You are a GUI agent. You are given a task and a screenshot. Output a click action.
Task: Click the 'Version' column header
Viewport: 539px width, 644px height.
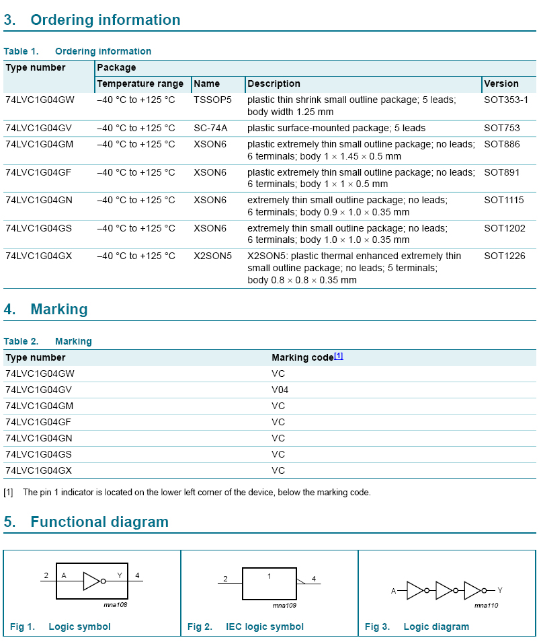click(501, 84)
